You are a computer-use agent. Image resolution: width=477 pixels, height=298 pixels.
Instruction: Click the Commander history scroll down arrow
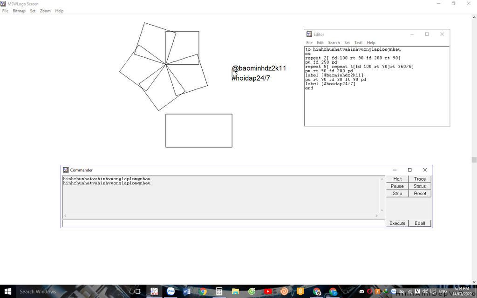[x=382, y=210]
